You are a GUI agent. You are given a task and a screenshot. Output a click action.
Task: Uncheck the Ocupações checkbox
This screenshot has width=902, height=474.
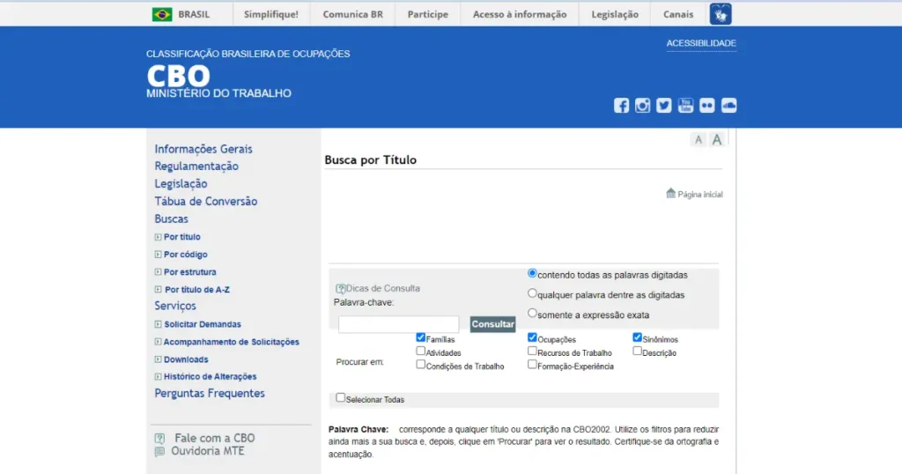[x=532, y=337]
